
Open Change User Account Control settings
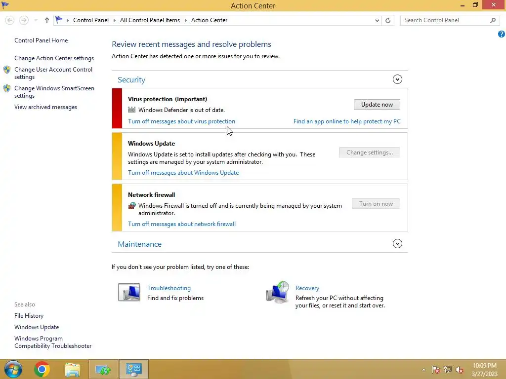pyautogui.click(x=53, y=73)
